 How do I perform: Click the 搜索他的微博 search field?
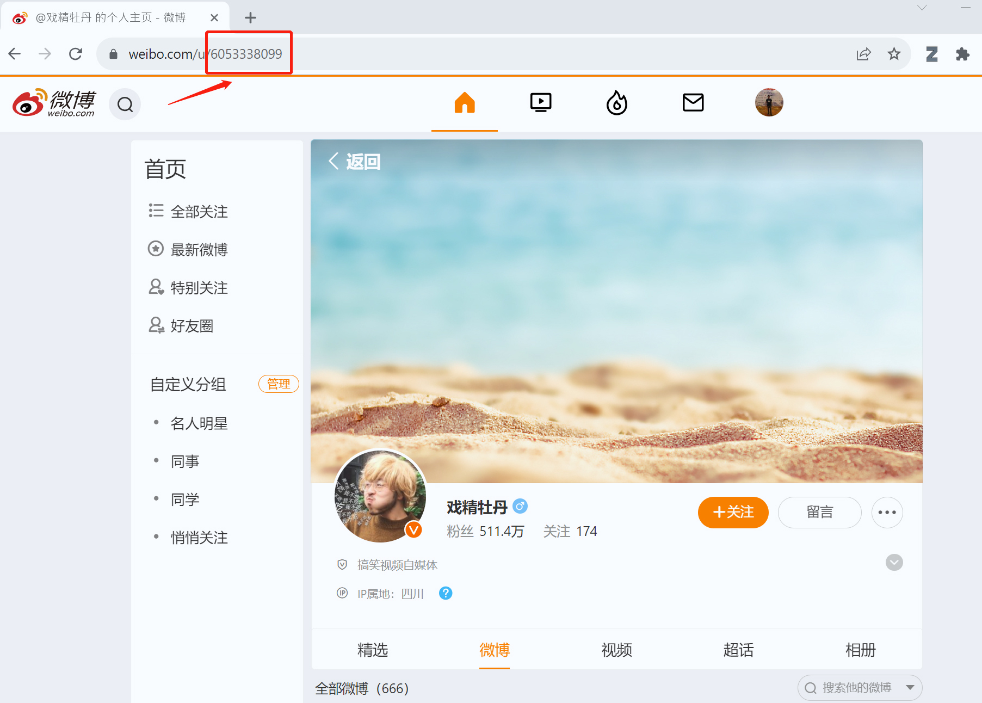coord(856,688)
